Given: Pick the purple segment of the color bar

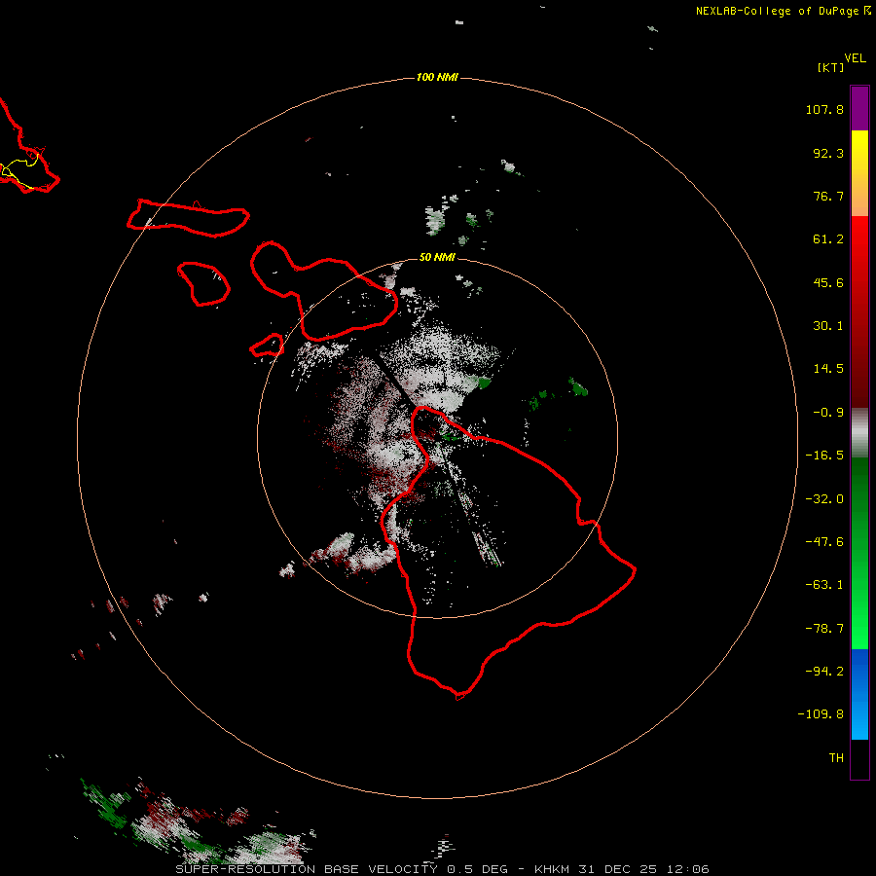Looking at the screenshot, I should [x=859, y=108].
